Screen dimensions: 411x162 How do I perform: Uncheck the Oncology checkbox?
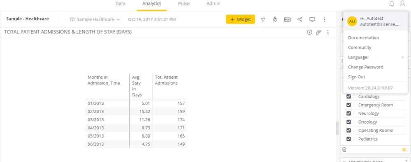click(348, 122)
